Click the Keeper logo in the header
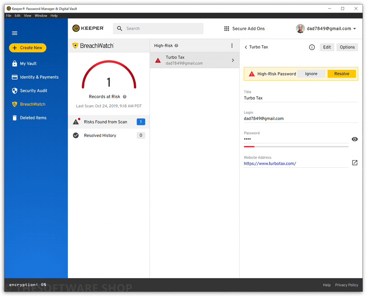Image resolution: width=367 pixels, height=296 pixels. [88, 28]
